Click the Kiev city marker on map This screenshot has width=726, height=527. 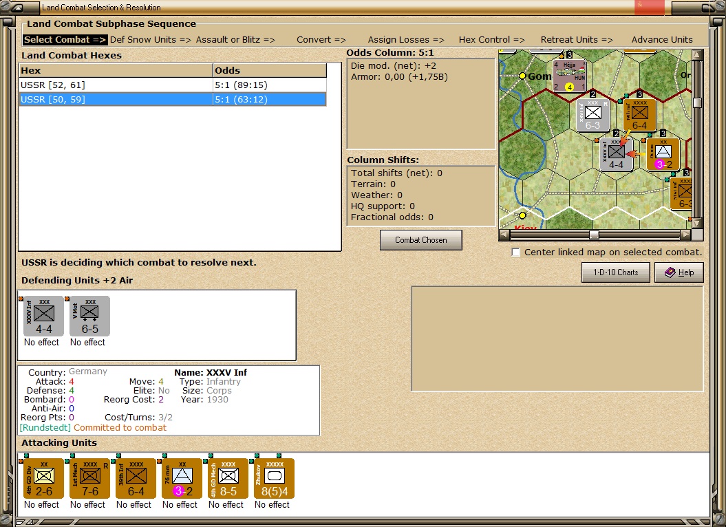[x=522, y=215]
